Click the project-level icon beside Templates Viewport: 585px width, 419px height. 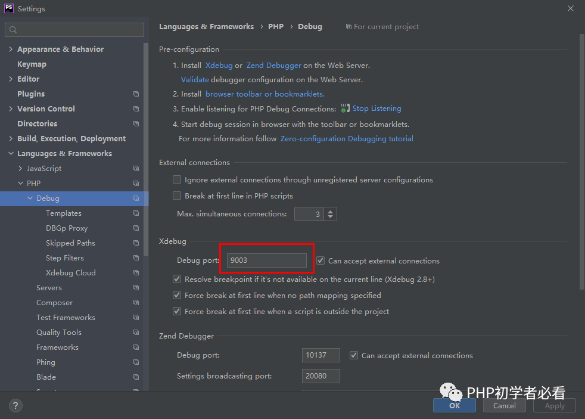click(136, 213)
